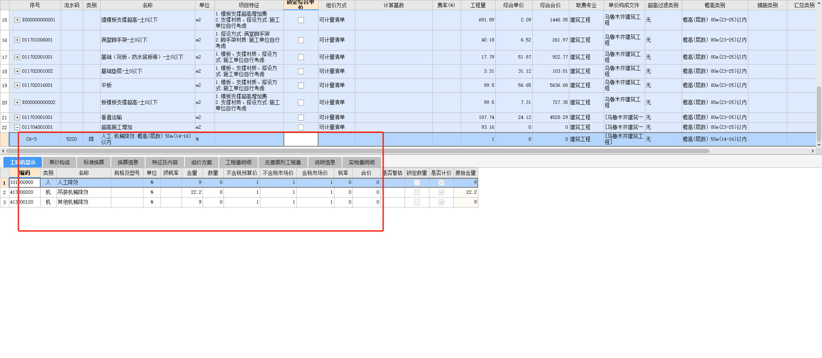This screenshot has height=358, width=822.
Task: Click the 檐高类别 column header
Action: [x=715, y=5]
